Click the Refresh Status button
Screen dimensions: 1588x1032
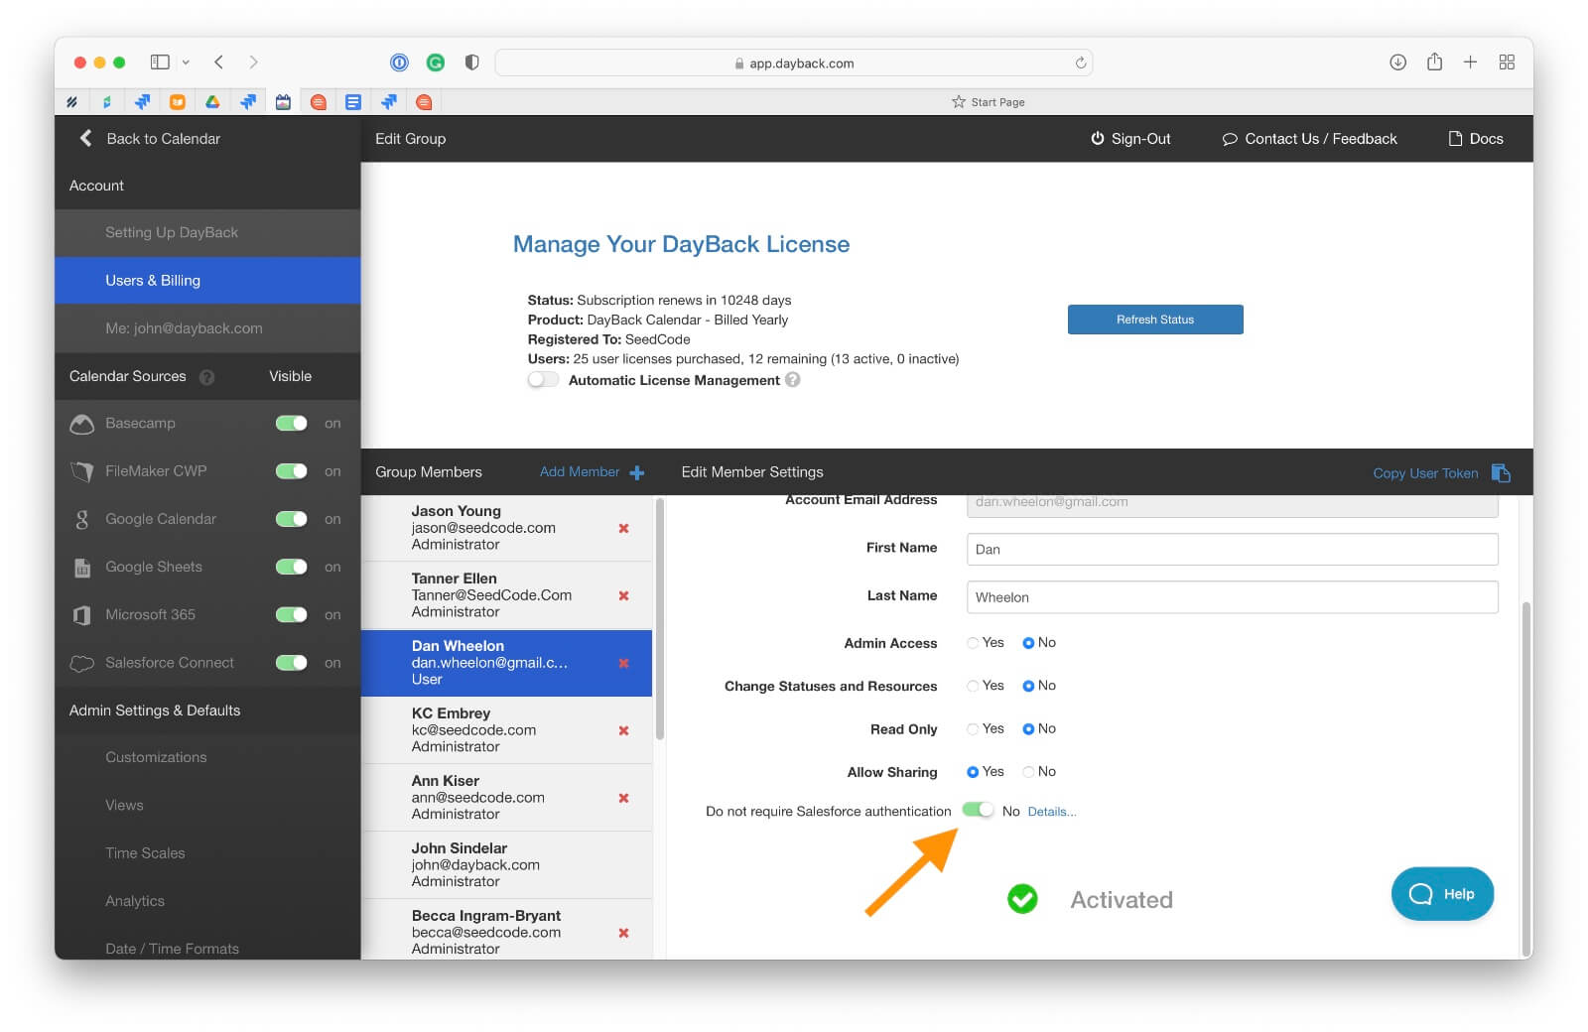click(x=1155, y=320)
